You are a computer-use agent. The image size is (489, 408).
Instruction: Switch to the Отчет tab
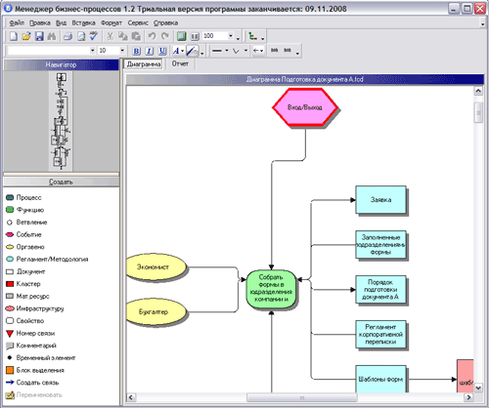180,63
